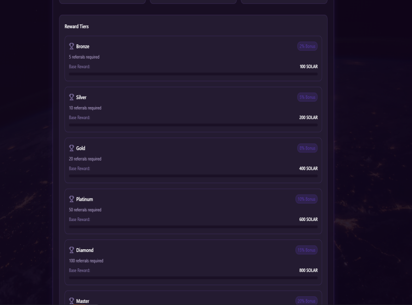412x305 pixels.
Task: Click the 200 SOLAR Silver reward value
Action: [x=308, y=118]
